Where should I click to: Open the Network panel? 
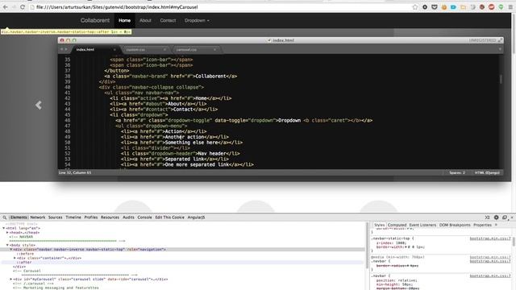pyautogui.click(x=38, y=217)
